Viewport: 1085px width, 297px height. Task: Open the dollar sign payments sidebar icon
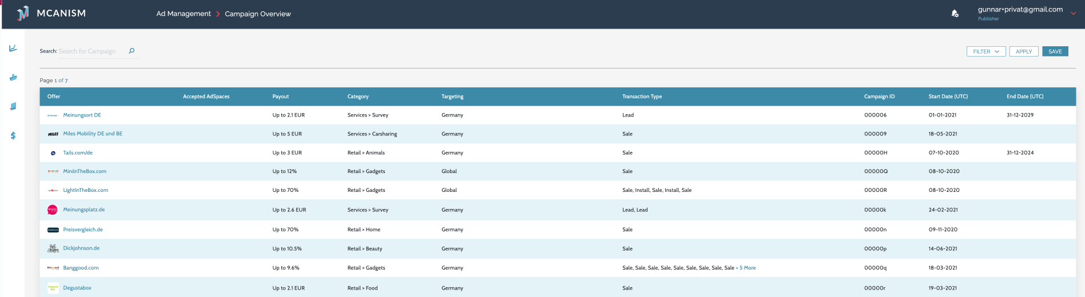[13, 136]
